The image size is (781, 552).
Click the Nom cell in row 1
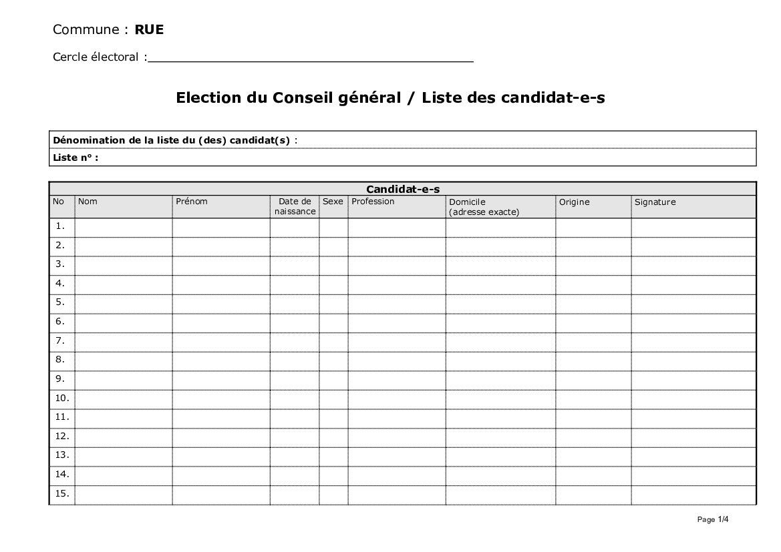[124, 228]
